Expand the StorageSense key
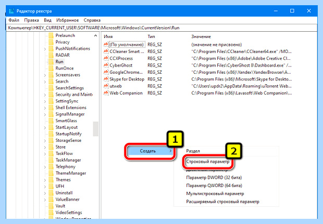Screen dimensions: 323x224 click(x=45, y=141)
